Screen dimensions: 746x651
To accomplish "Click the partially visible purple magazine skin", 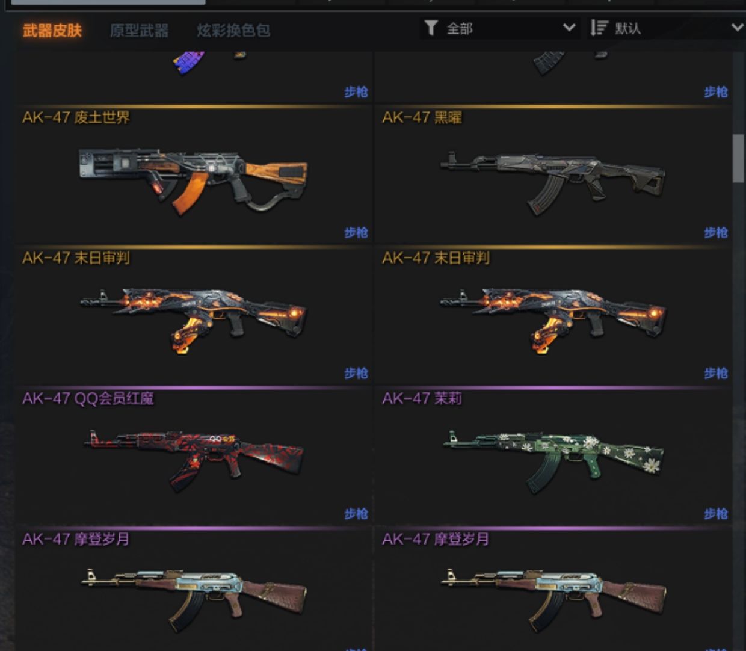I will (189, 62).
